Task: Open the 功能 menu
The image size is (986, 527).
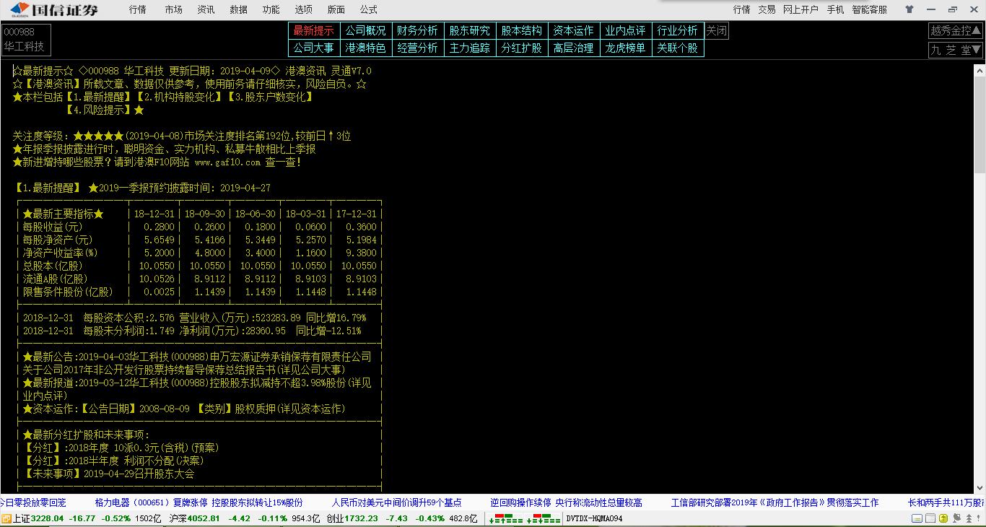Action: pyautogui.click(x=271, y=10)
